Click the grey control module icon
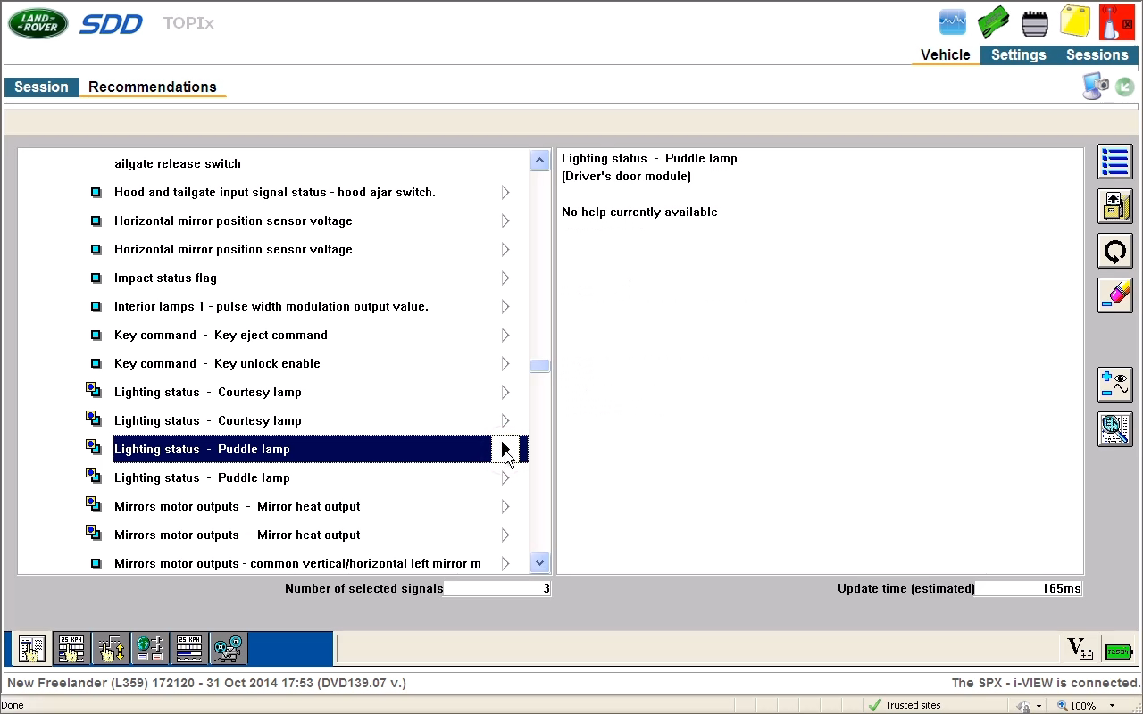Screen dimensions: 1143x714 coord(1034,23)
